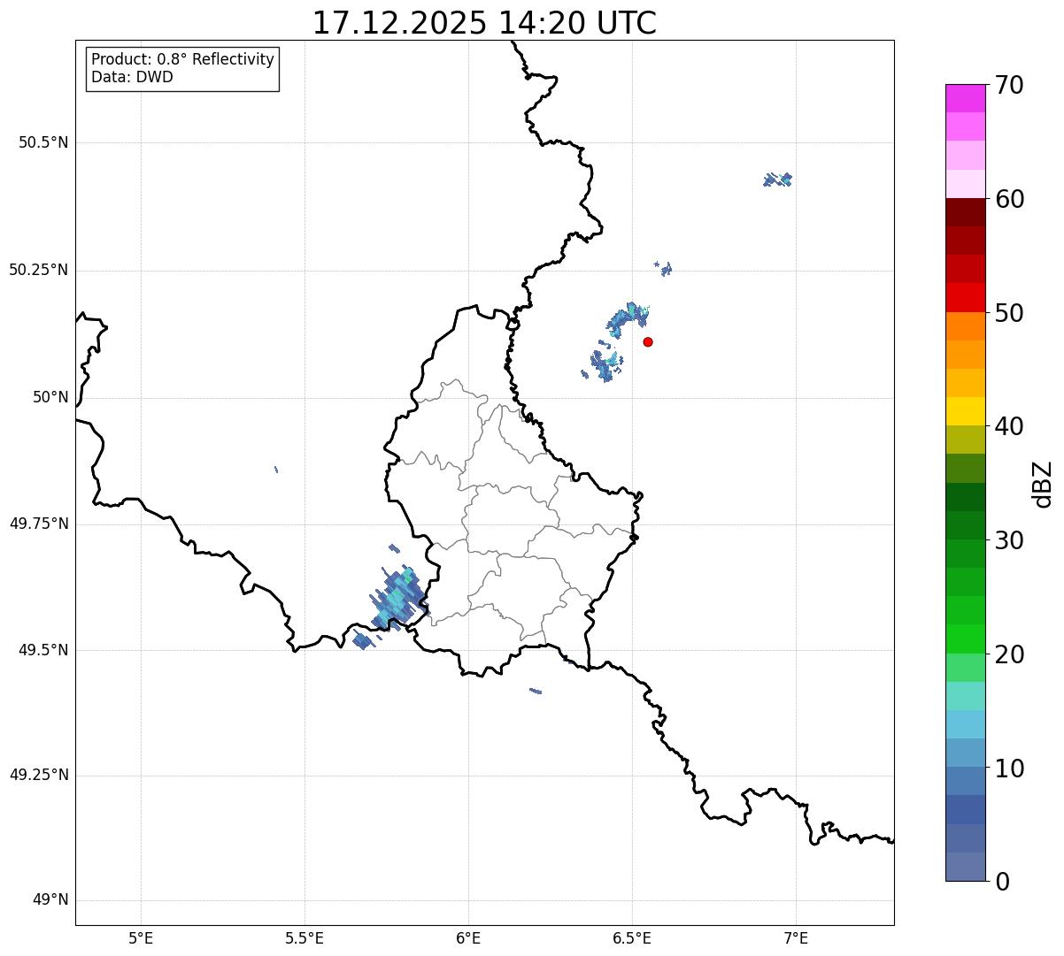Click the 50°N latitude label

coord(50,397)
